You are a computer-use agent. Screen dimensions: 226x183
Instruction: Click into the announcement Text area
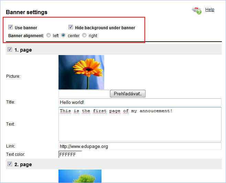click(140, 124)
